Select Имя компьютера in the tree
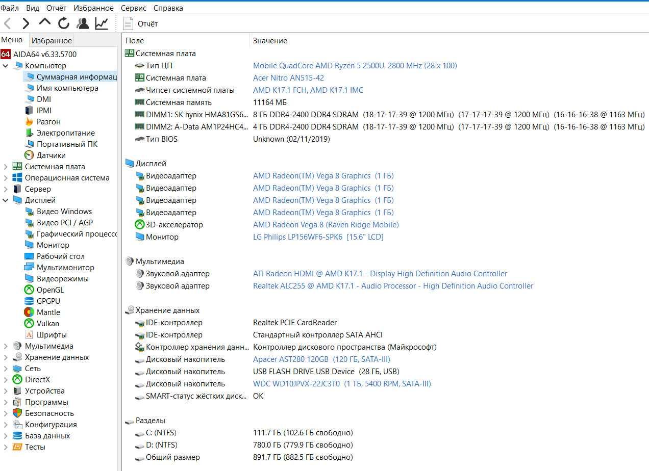The height and width of the screenshot is (471, 649). tap(67, 88)
